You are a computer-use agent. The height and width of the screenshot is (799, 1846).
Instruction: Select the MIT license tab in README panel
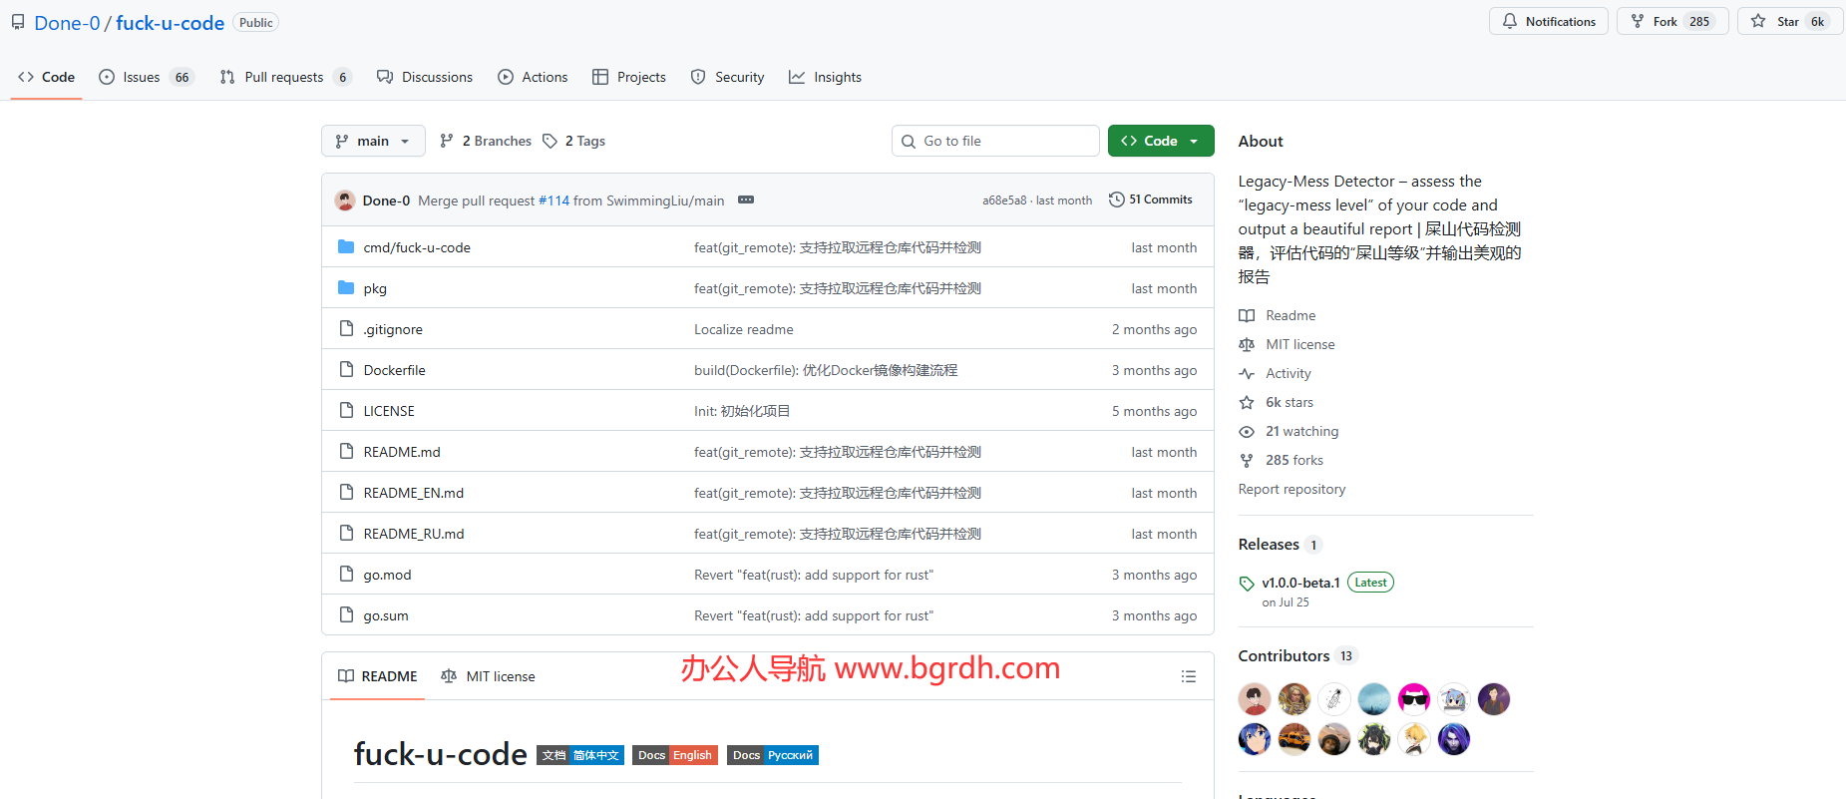[488, 676]
